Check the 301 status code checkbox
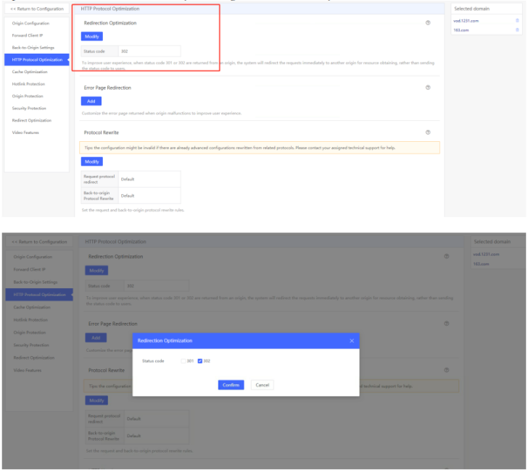The width and height of the screenshot is (528, 472). tap(183, 361)
